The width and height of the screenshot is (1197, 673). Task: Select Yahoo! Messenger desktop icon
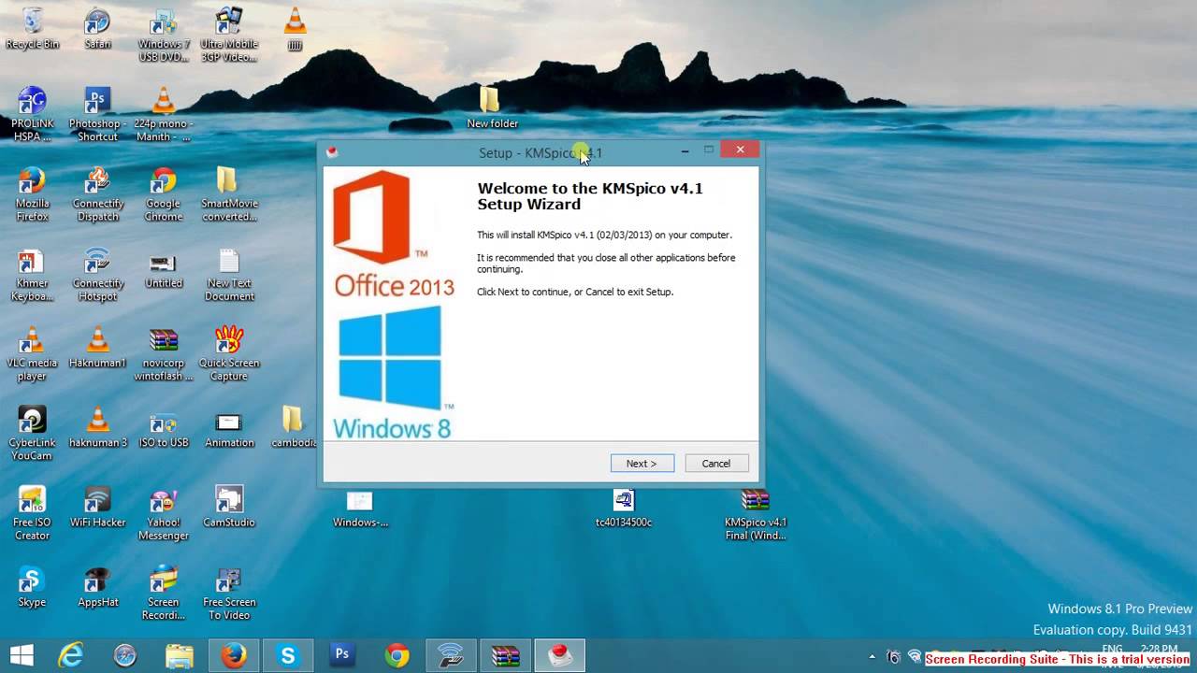(164, 514)
